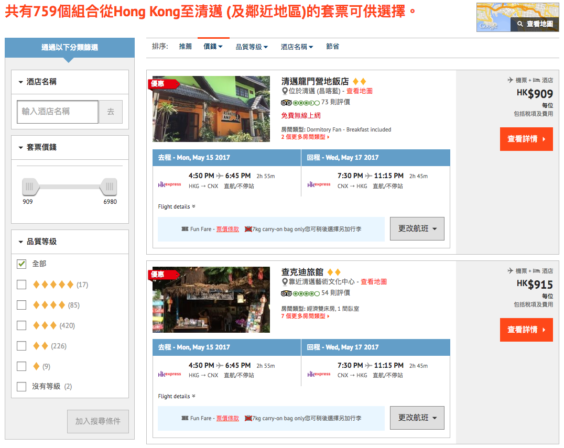
Task: Click green rating circles next to 73 則評價
Action: (x=306, y=103)
